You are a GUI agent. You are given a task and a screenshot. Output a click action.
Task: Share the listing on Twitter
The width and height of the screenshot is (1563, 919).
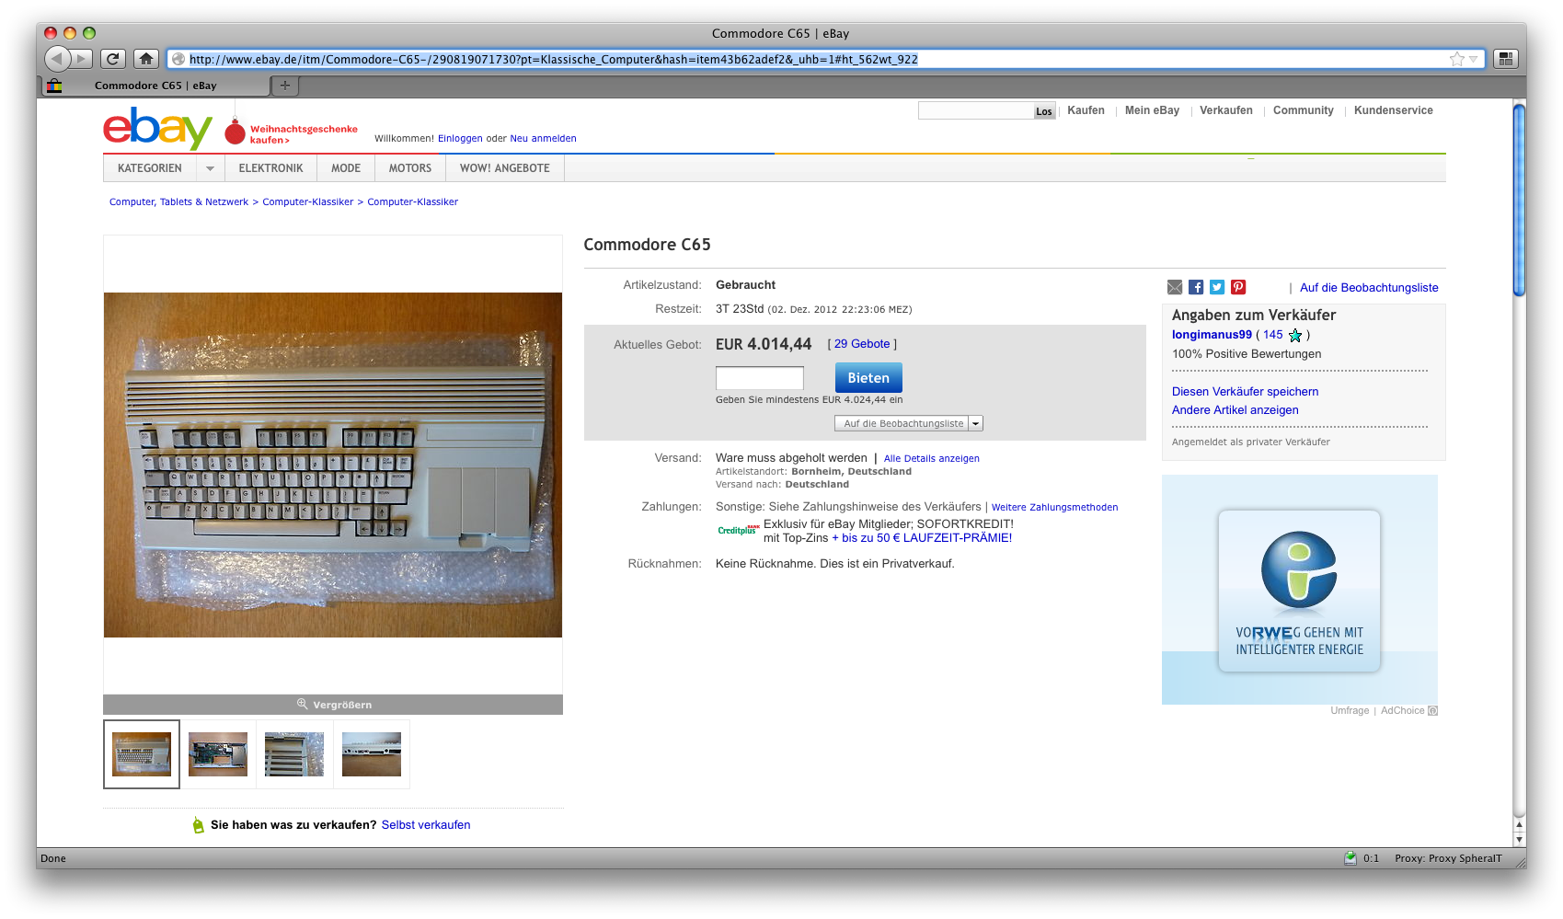coord(1217,287)
